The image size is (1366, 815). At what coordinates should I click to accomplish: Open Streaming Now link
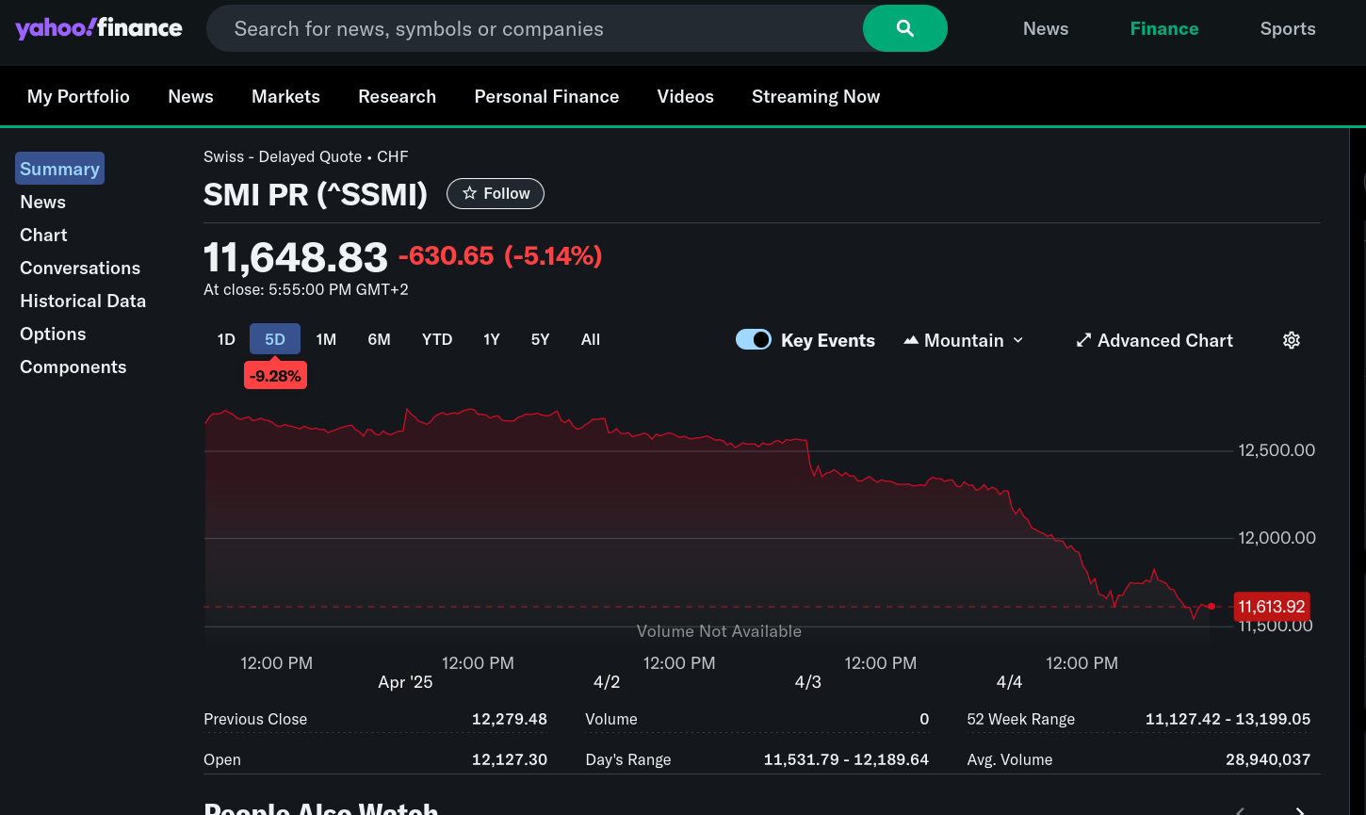[x=815, y=96]
